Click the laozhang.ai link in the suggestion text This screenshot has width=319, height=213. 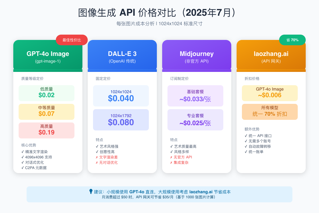pyautogui.click(x=201, y=191)
